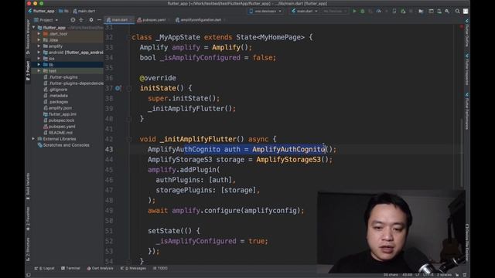This screenshot has width=495, height=278.
Task: Expand the .dart_tool folder
Action: pyautogui.click(x=39, y=34)
